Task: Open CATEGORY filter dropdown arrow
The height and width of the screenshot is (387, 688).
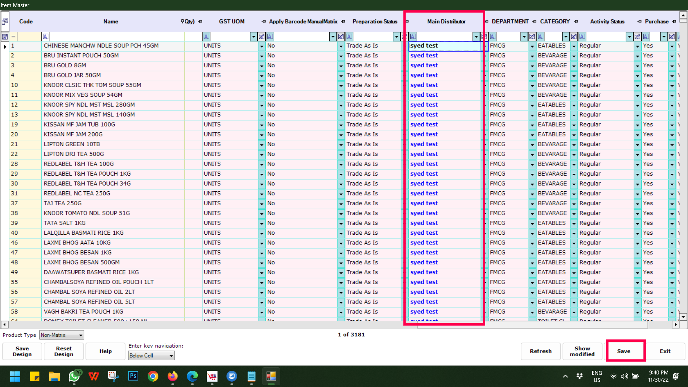Action: (x=565, y=37)
